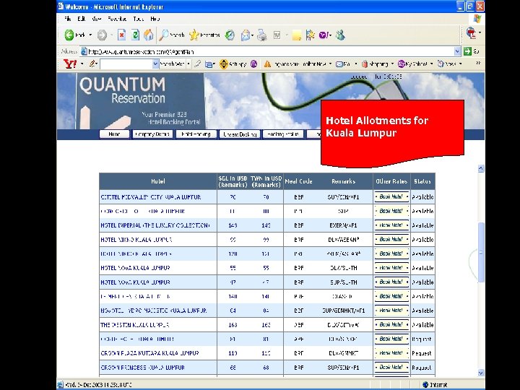
Task: Click the News icon on Yahoo toolbar
Action: coord(441,64)
